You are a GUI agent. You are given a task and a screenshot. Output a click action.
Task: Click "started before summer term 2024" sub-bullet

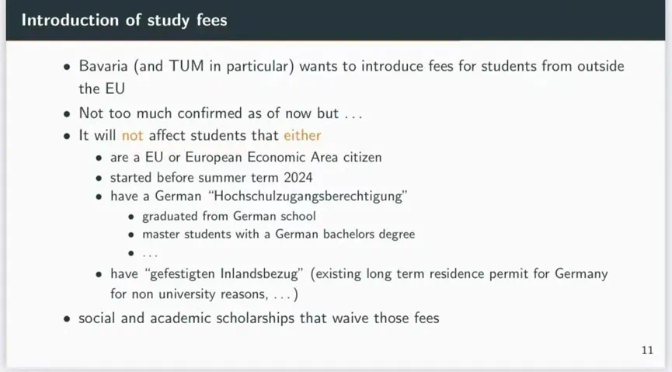[x=211, y=177]
